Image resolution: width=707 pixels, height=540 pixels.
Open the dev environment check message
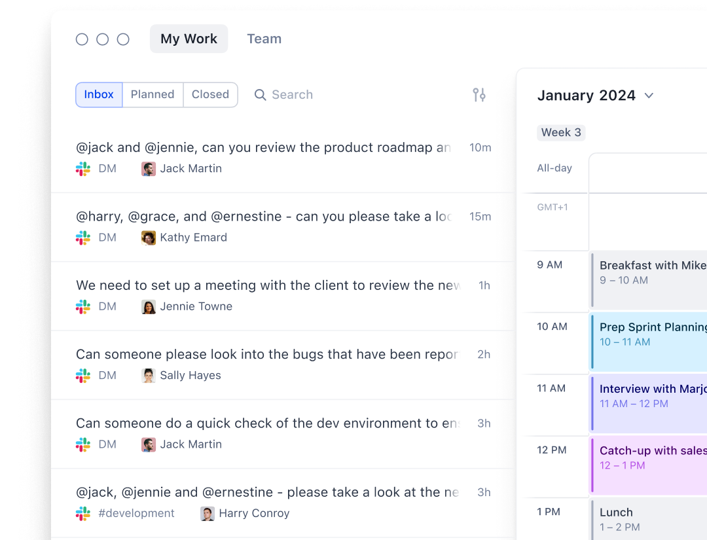click(x=283, y=434)
